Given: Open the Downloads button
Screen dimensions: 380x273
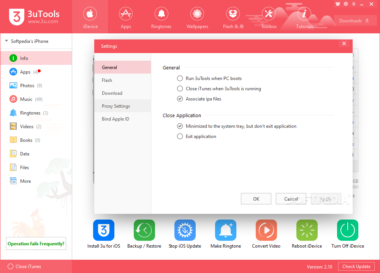Looking at the screenshot, I should tap(355, 21).
